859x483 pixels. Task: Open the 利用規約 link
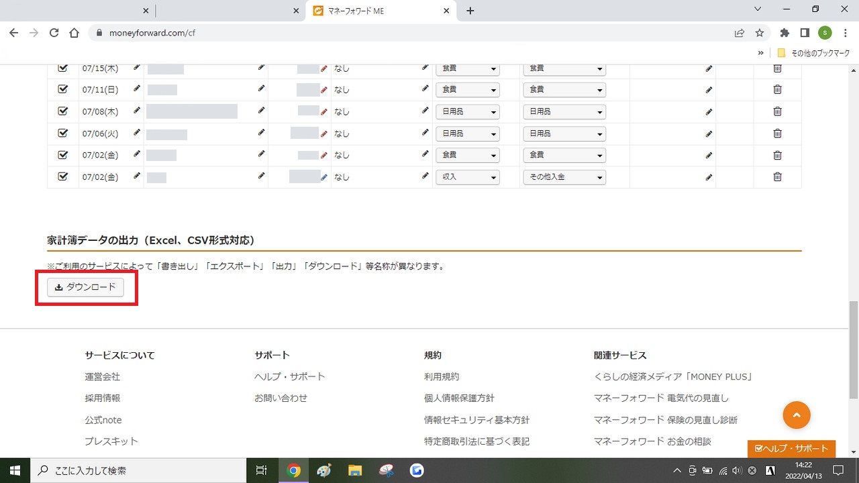[442, 377]
